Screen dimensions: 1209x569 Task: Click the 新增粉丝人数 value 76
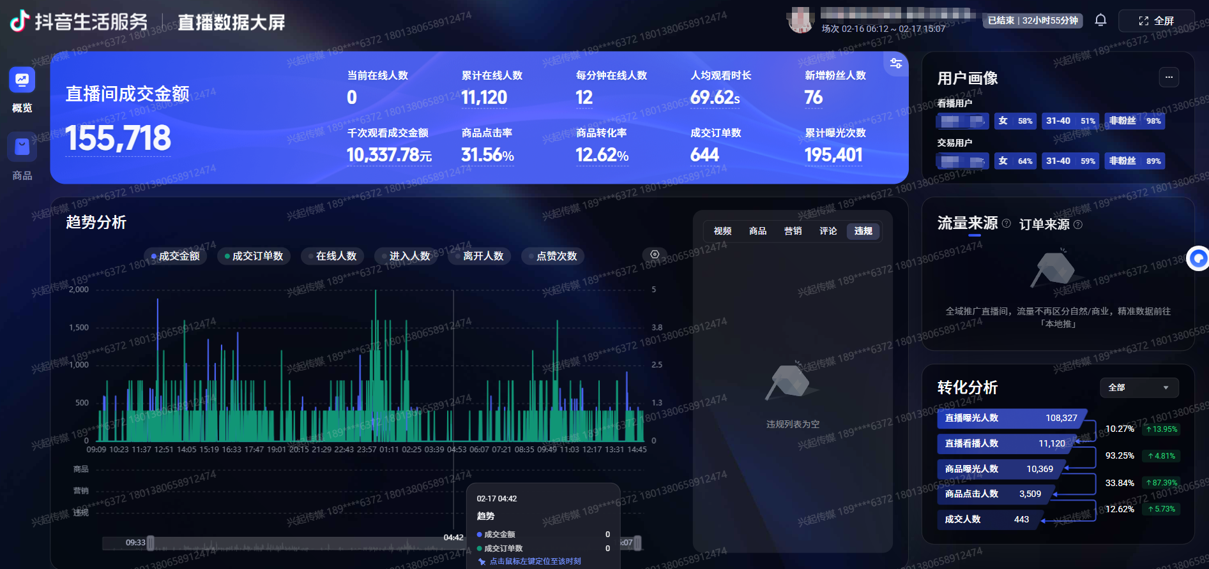click(813, 98)
